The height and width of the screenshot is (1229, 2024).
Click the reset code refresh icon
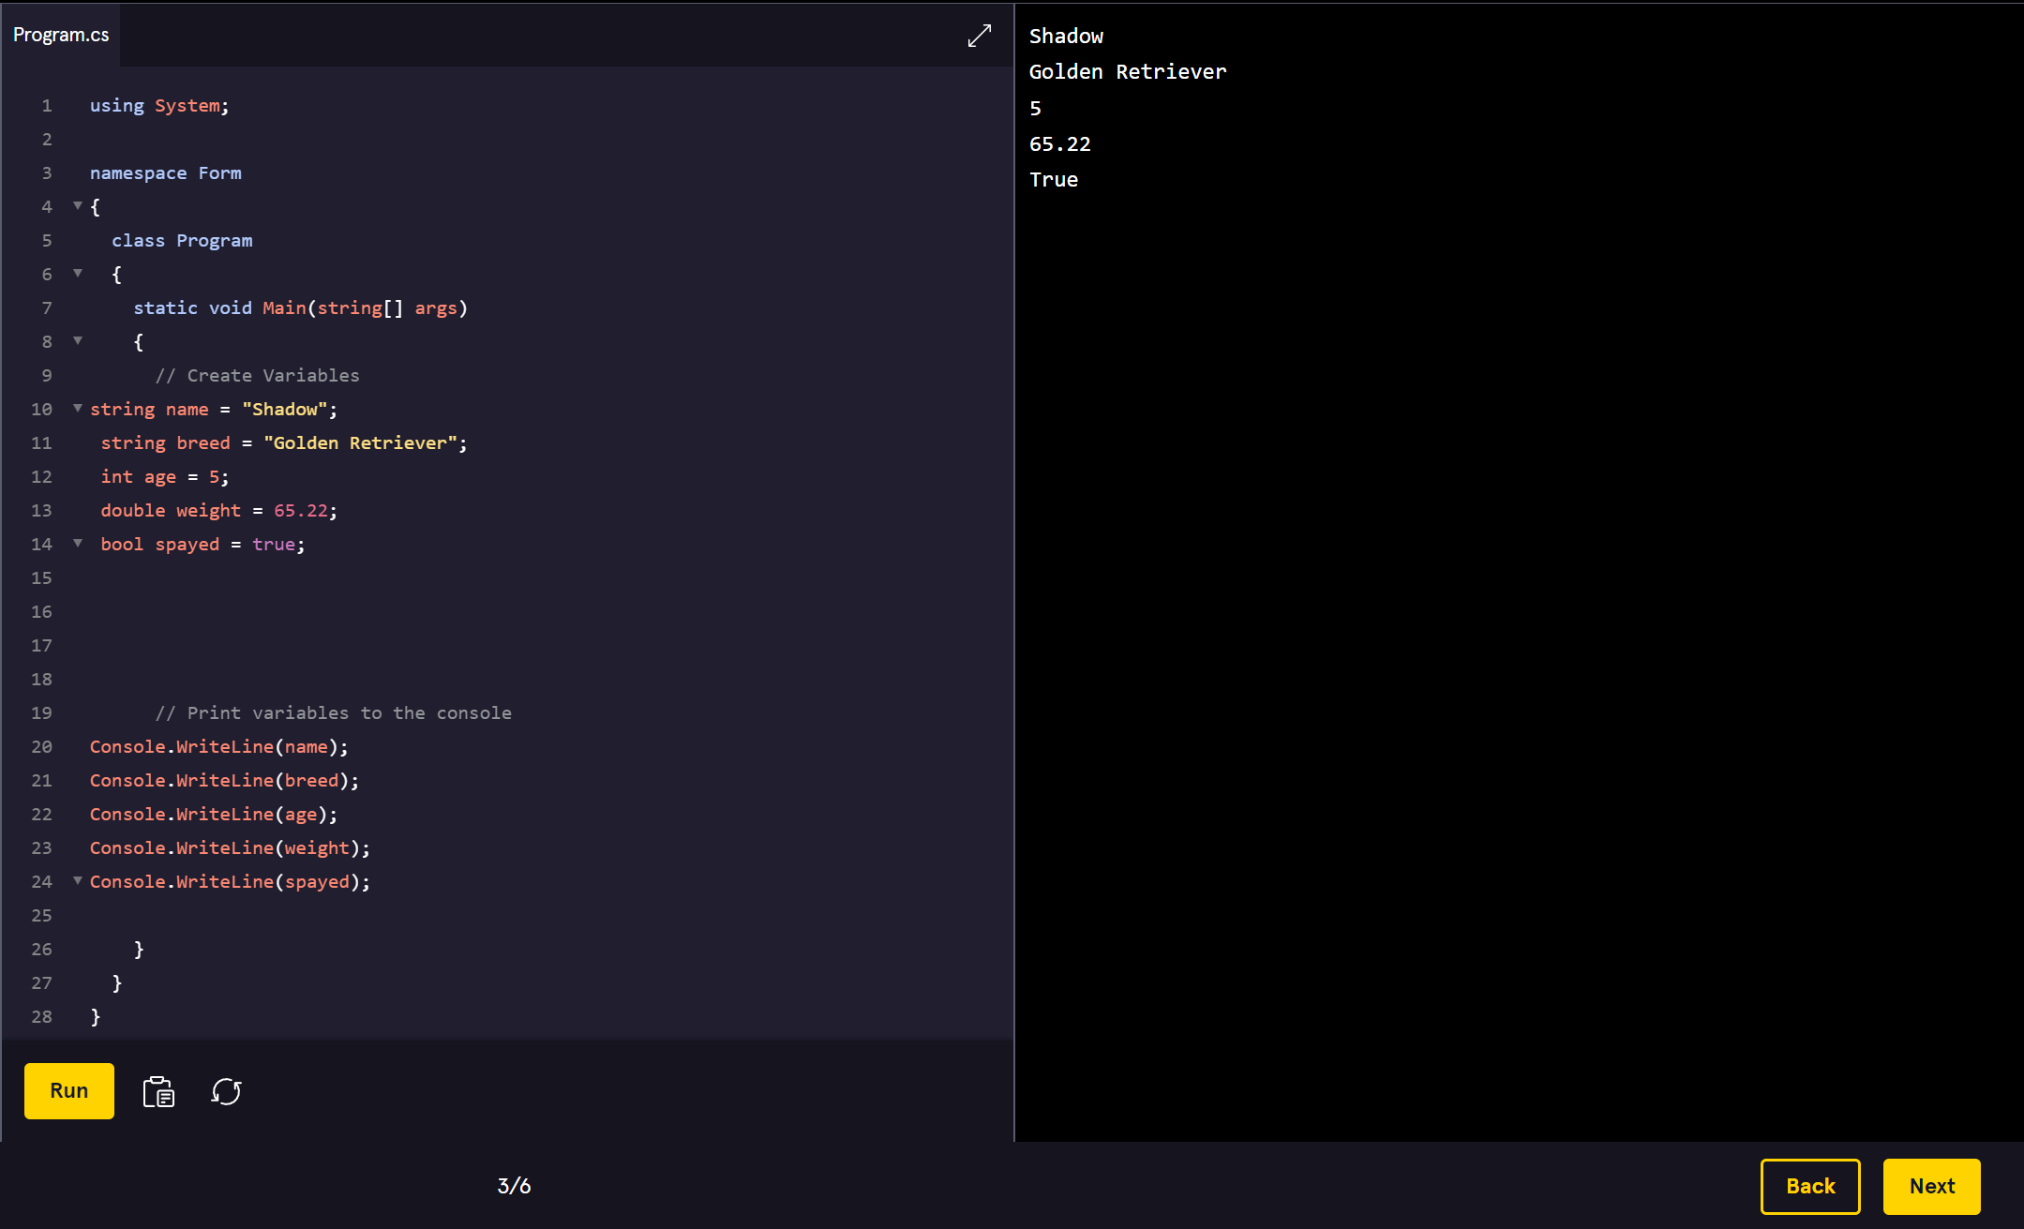click(226, 1091)
